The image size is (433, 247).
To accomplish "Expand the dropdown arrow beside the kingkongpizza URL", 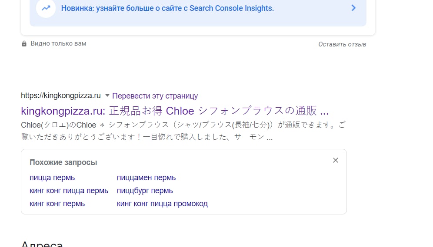I will (x=107, y=96).
